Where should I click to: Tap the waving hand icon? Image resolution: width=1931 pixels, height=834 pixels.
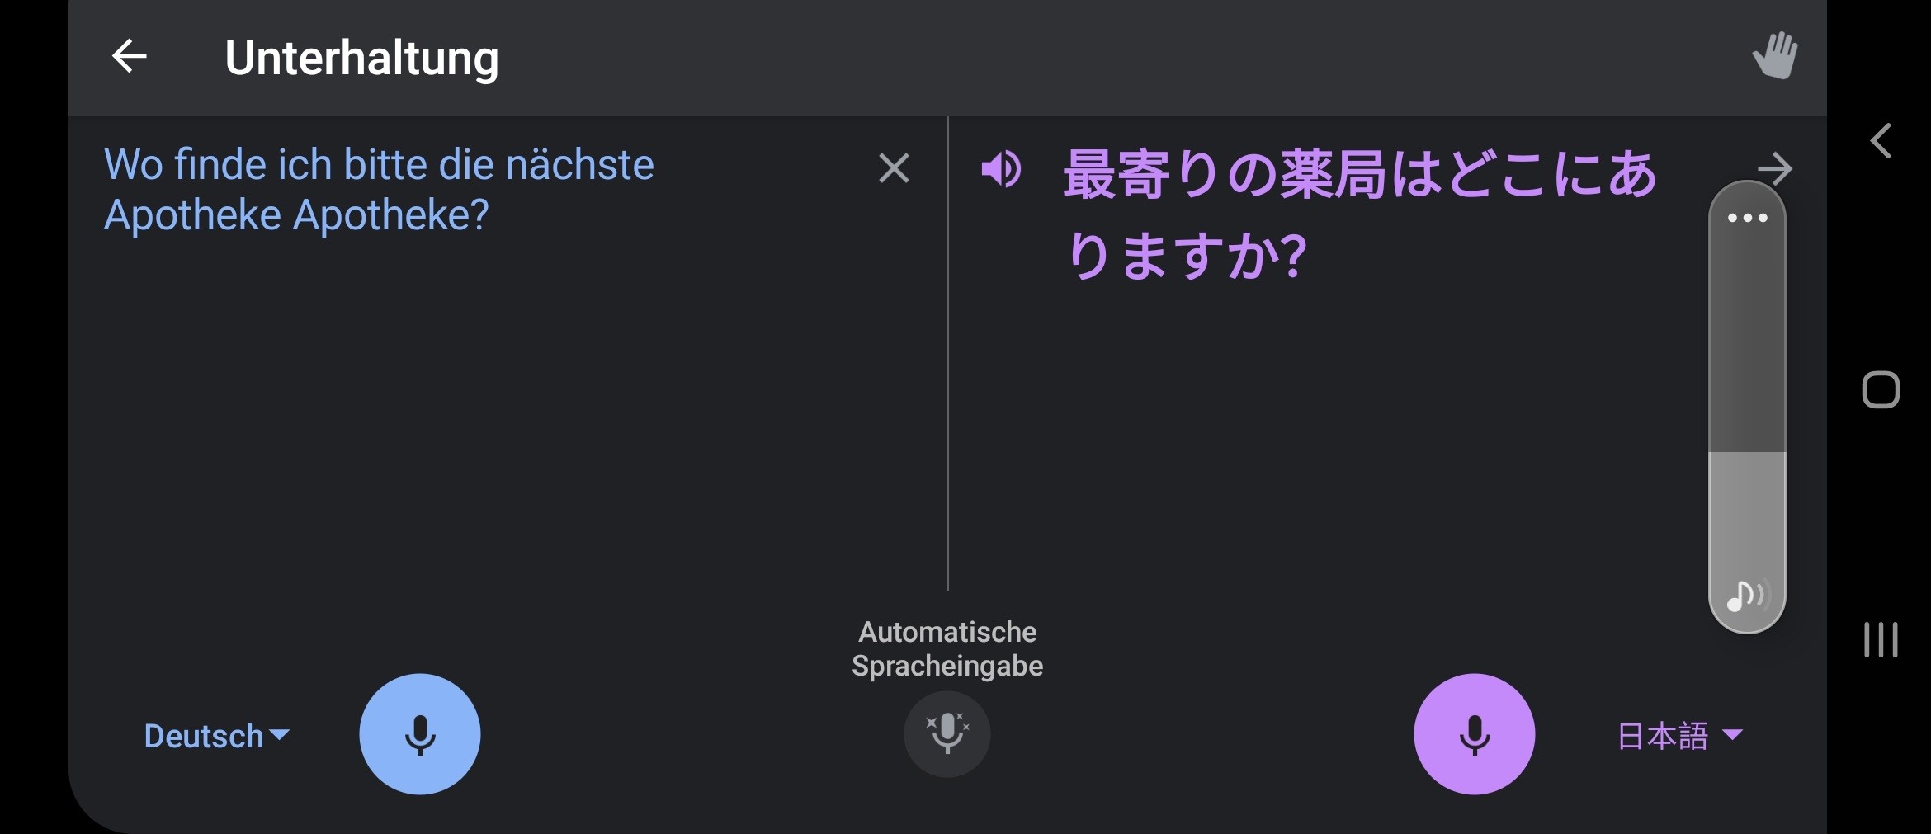tap(1774, 55)
